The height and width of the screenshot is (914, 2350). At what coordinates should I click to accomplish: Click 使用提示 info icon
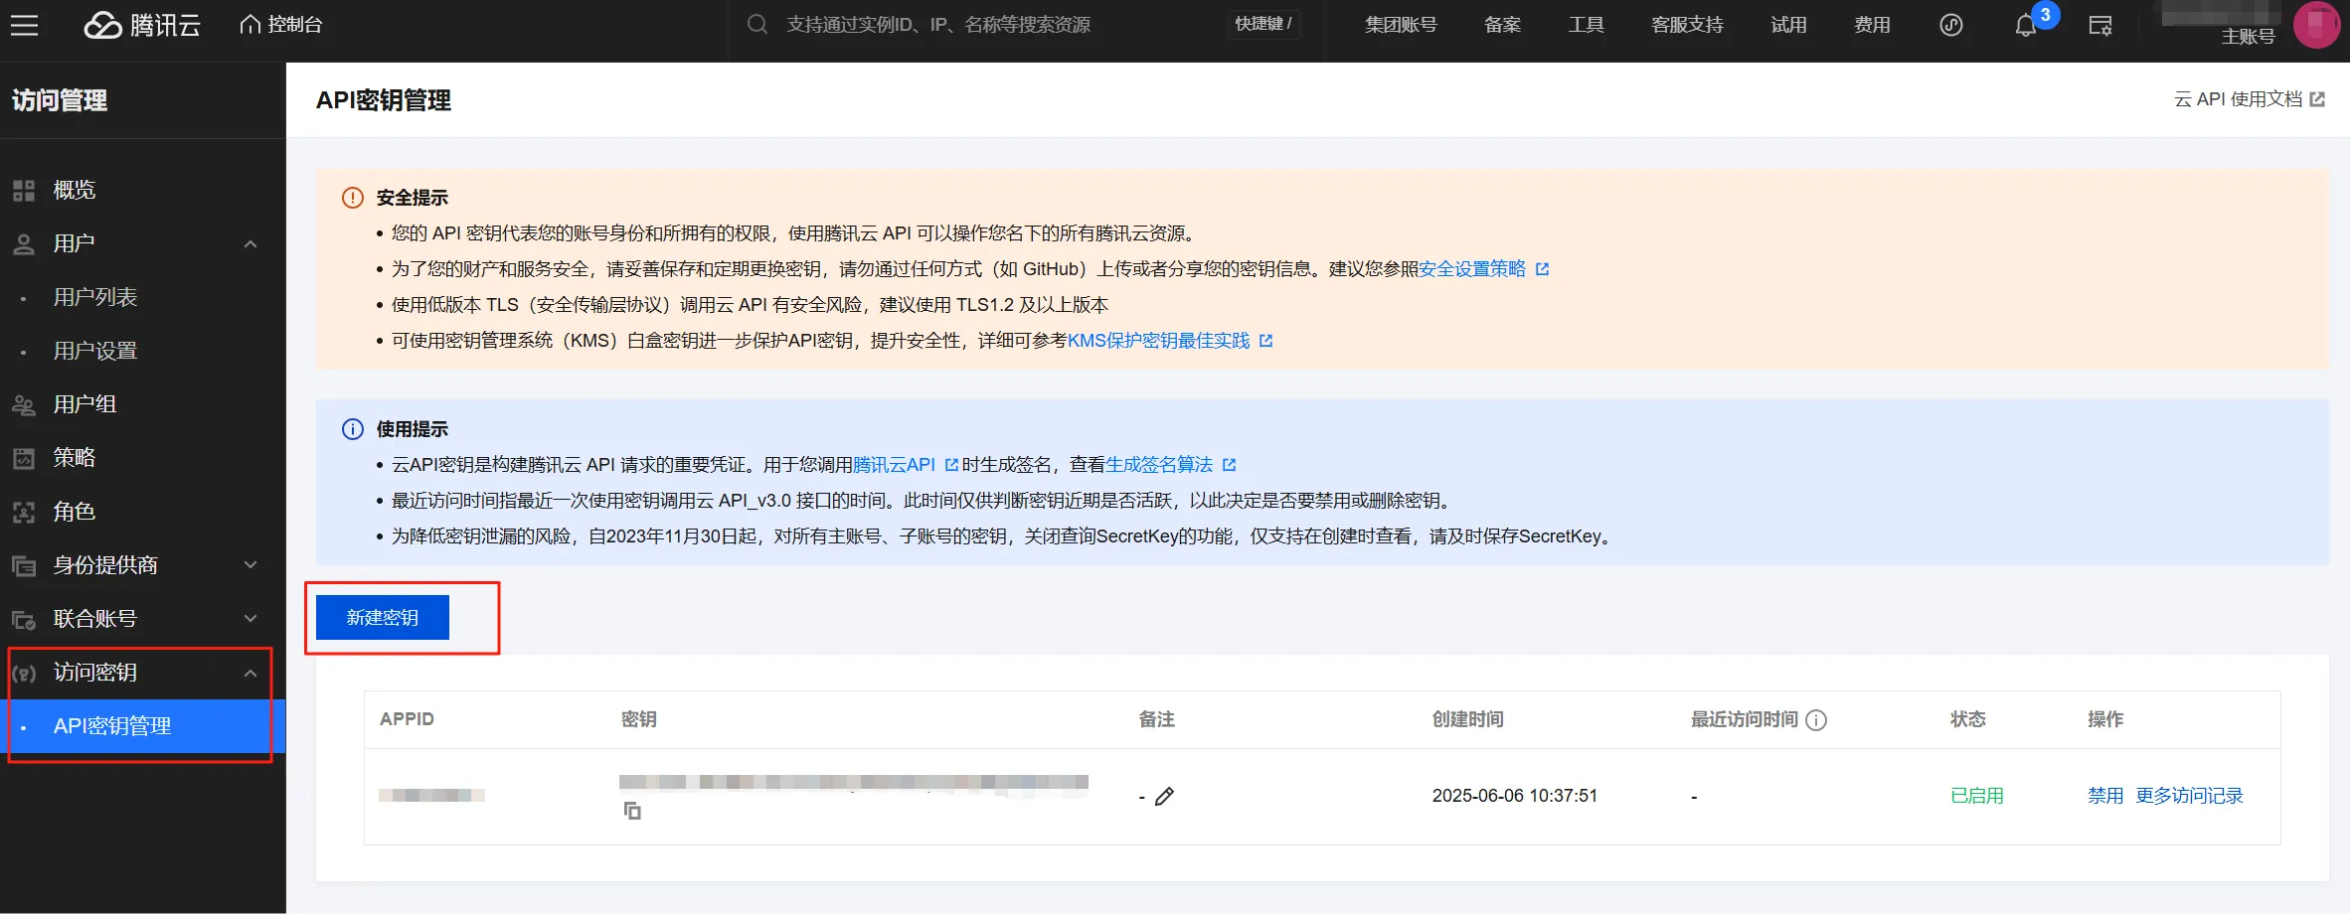[x=353, y=429]
